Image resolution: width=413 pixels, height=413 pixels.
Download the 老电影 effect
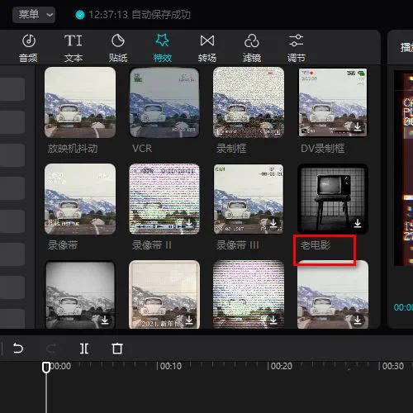click(358, 223)
